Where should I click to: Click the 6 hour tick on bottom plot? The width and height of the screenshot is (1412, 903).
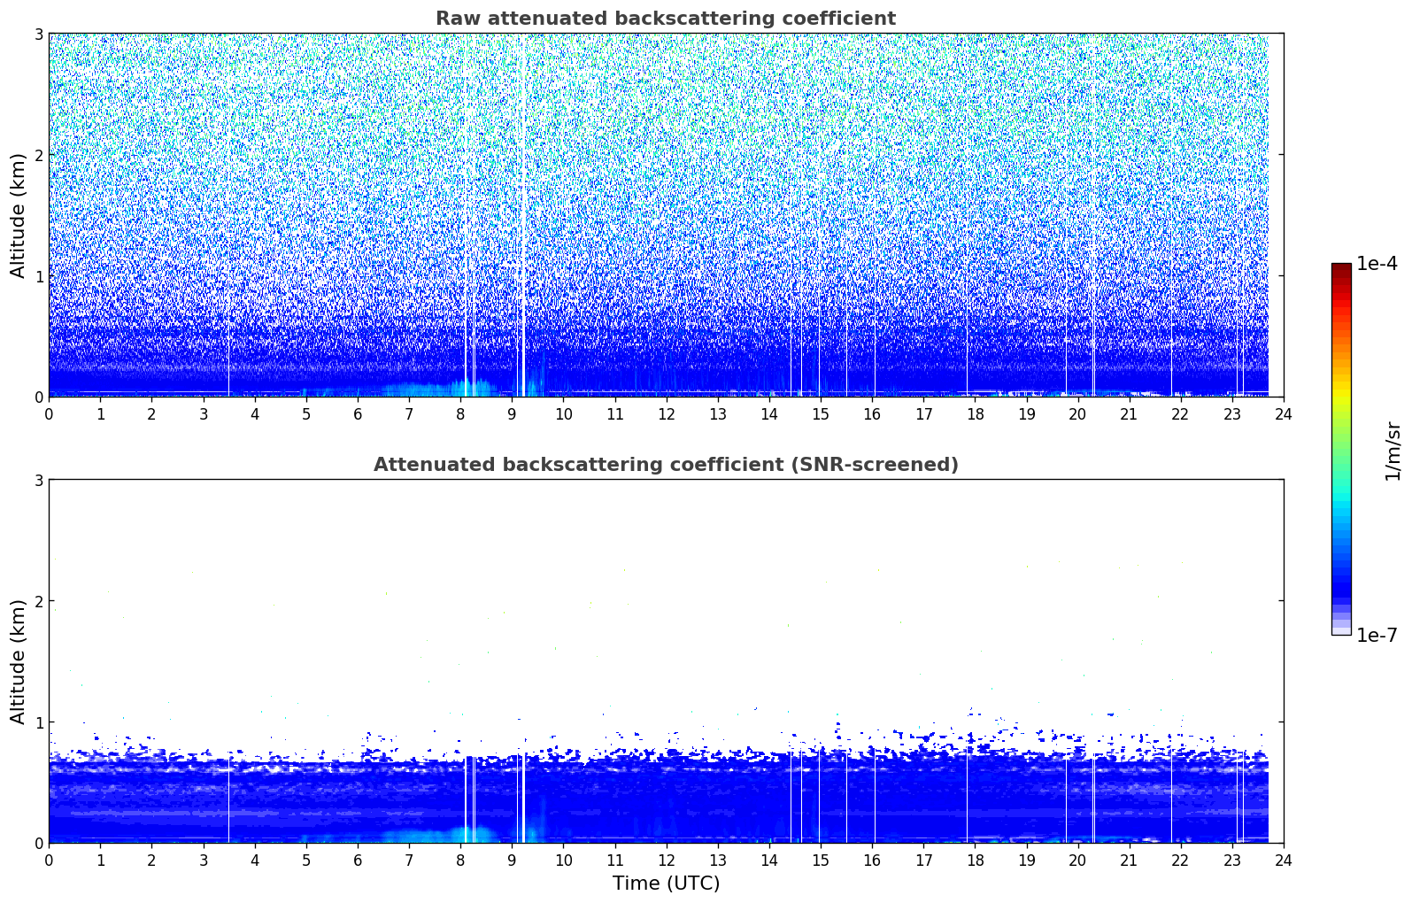tap(358, 860)
